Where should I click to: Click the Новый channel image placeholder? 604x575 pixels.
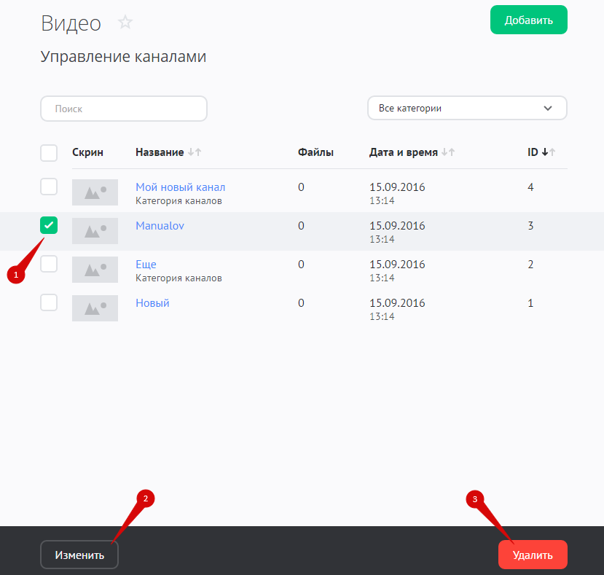(95, 308)
